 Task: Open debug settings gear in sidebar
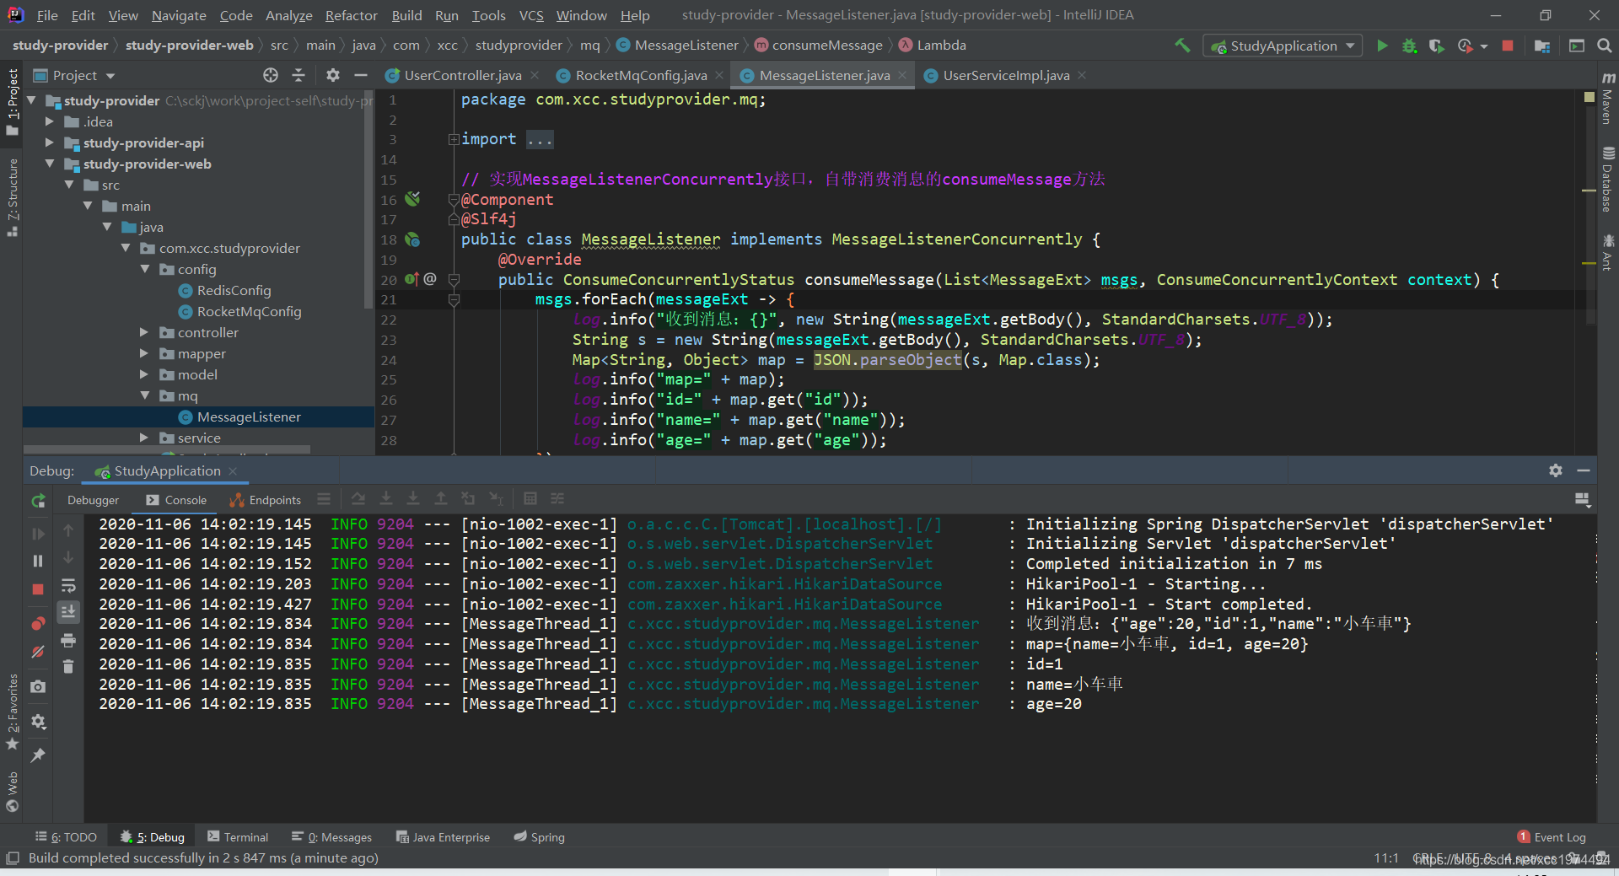(38, 722)
